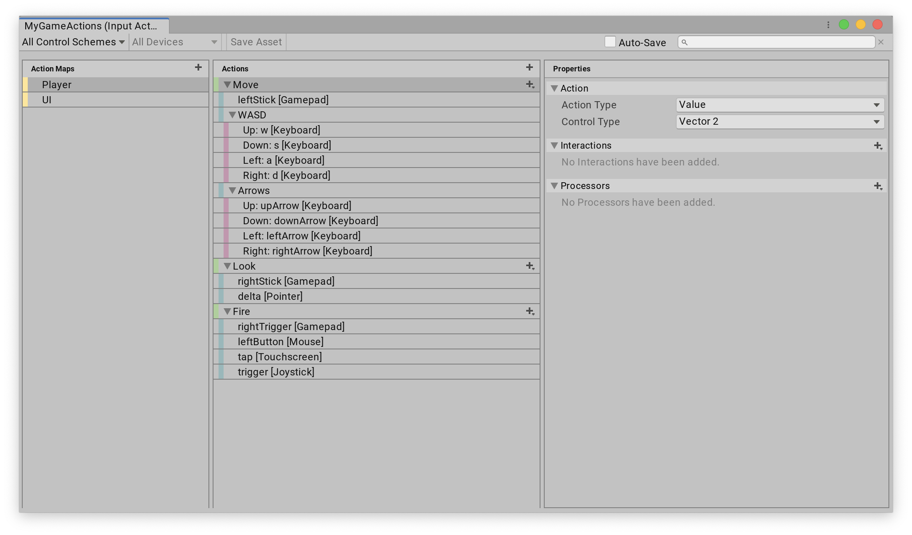Click the search icon in toolbar

coord(685,43)
